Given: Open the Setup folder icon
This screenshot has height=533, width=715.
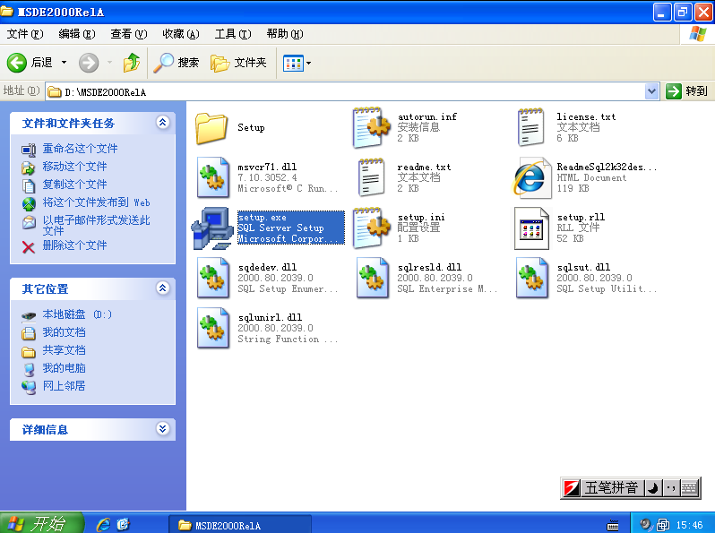Looking at the screenshot, I should tap(211, 128).
